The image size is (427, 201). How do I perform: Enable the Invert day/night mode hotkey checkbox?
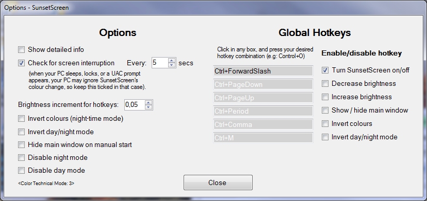(325, 137)
